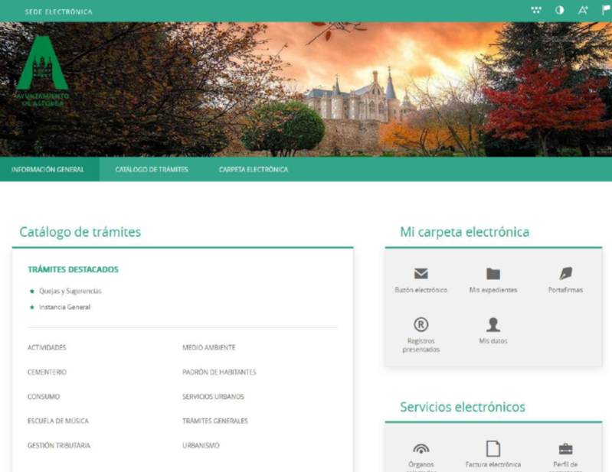Click Sede Electrónica header title
612x472 pixels.
click(58, 12)
